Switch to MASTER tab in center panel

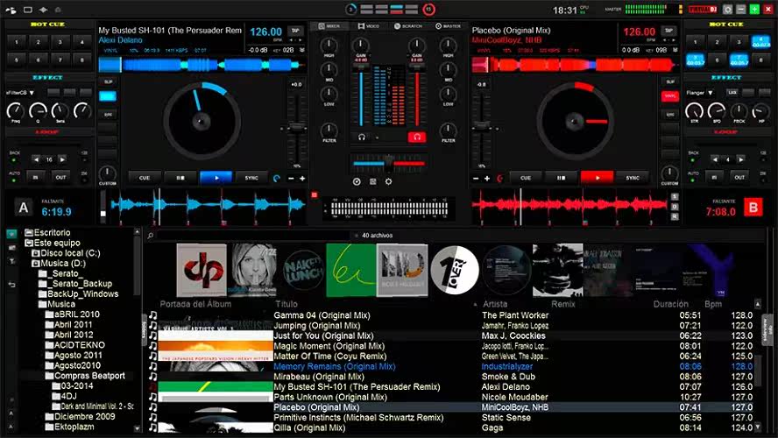click(448, 25)
